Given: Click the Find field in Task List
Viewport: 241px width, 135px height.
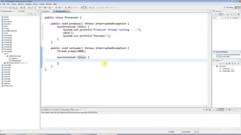Looking at the screenshot, I should tap(218, 18).
